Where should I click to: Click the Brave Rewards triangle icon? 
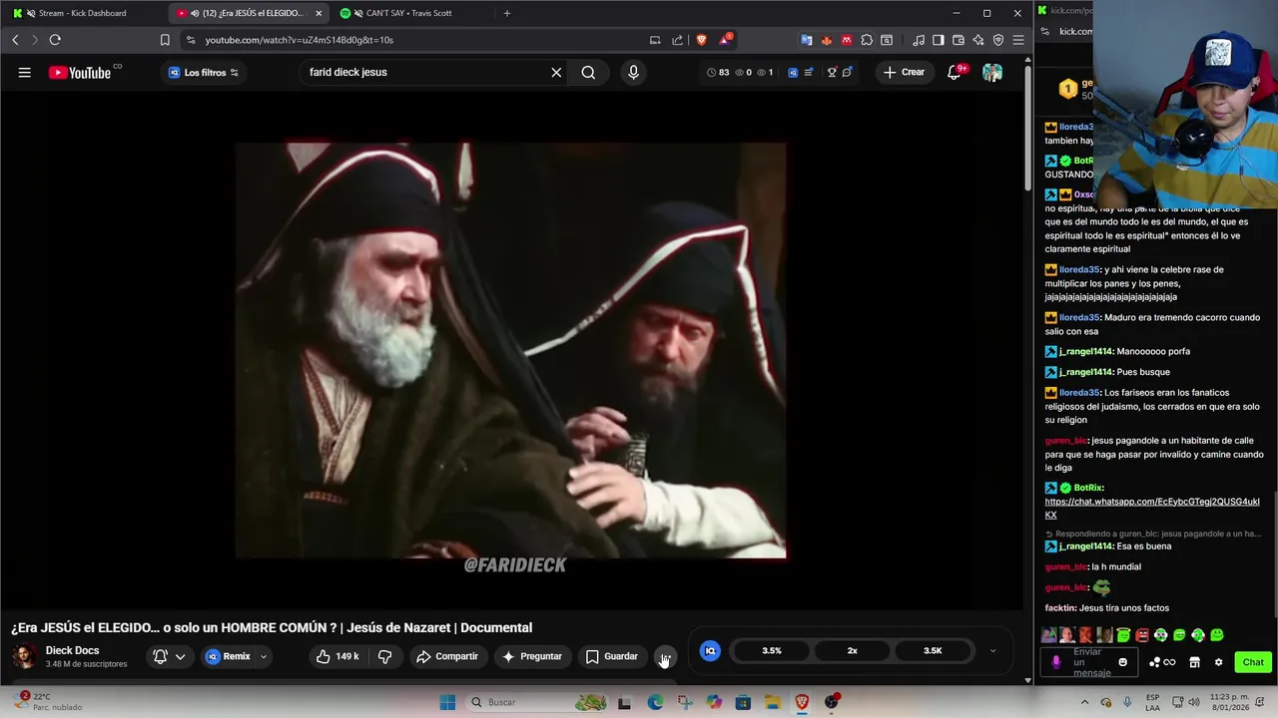pos(726,40)
